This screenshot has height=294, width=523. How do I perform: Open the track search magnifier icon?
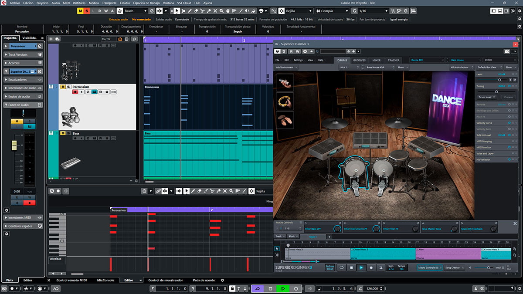134,39
